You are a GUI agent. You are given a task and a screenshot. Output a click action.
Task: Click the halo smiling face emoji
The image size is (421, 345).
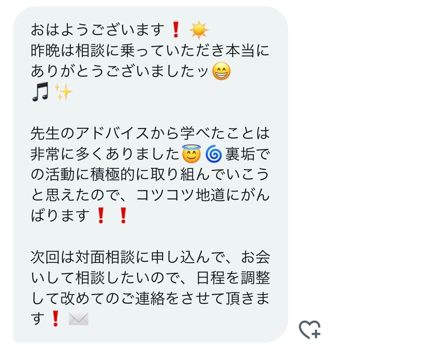tap(191, 154)
